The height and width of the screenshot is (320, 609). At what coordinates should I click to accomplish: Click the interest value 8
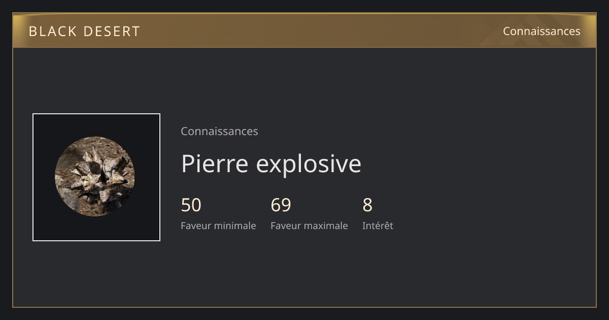pos(367,205)
